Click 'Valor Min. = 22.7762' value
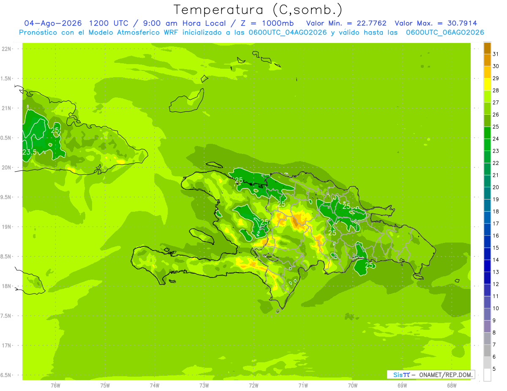 [x=346, y=23]
